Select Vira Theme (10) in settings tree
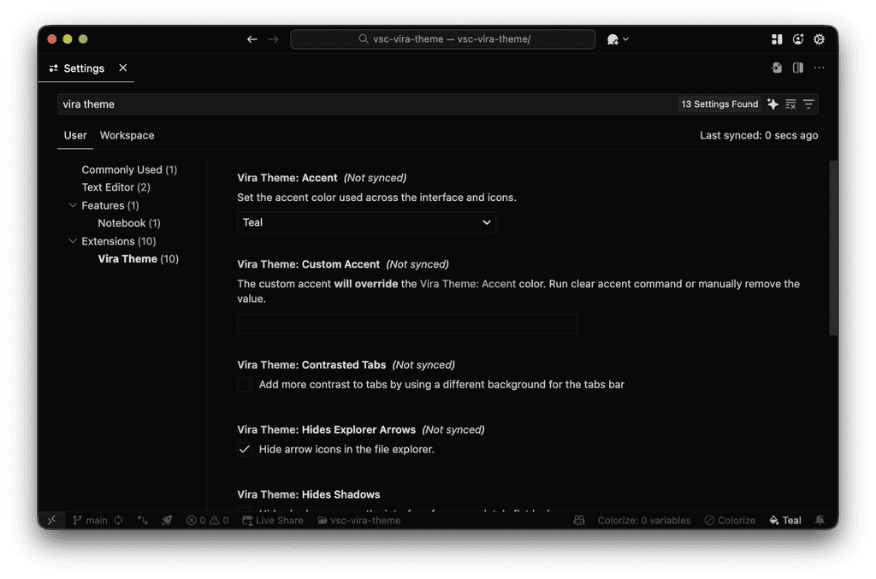Image resolution: width=876 pixels, height=579 pixels. point(138,258)
